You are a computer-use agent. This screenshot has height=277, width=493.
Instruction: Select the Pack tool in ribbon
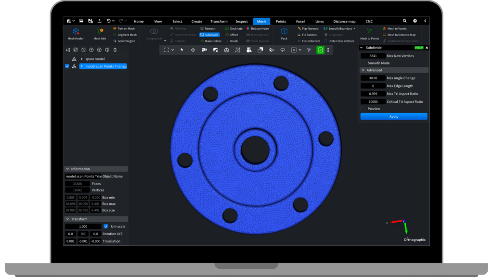(x=284, y=34)
